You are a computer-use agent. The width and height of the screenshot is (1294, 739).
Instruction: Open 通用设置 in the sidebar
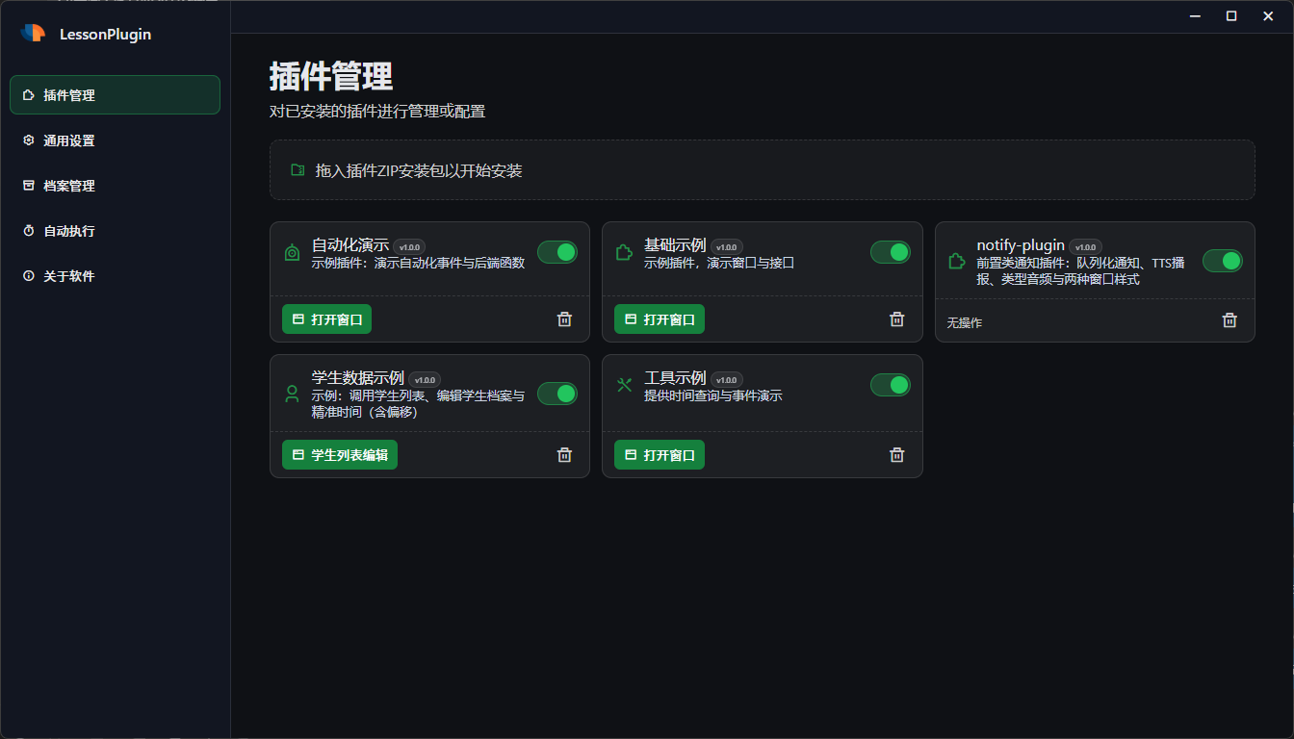point(69,140)
